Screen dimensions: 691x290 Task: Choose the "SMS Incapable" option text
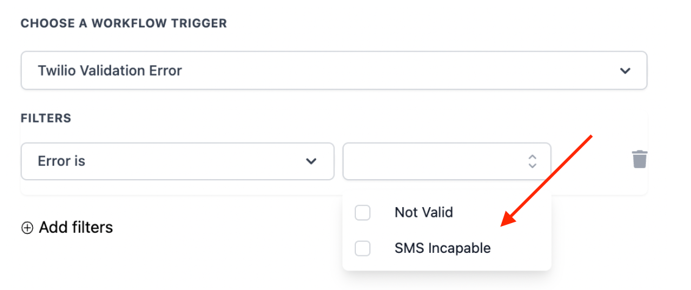point(443,249)
